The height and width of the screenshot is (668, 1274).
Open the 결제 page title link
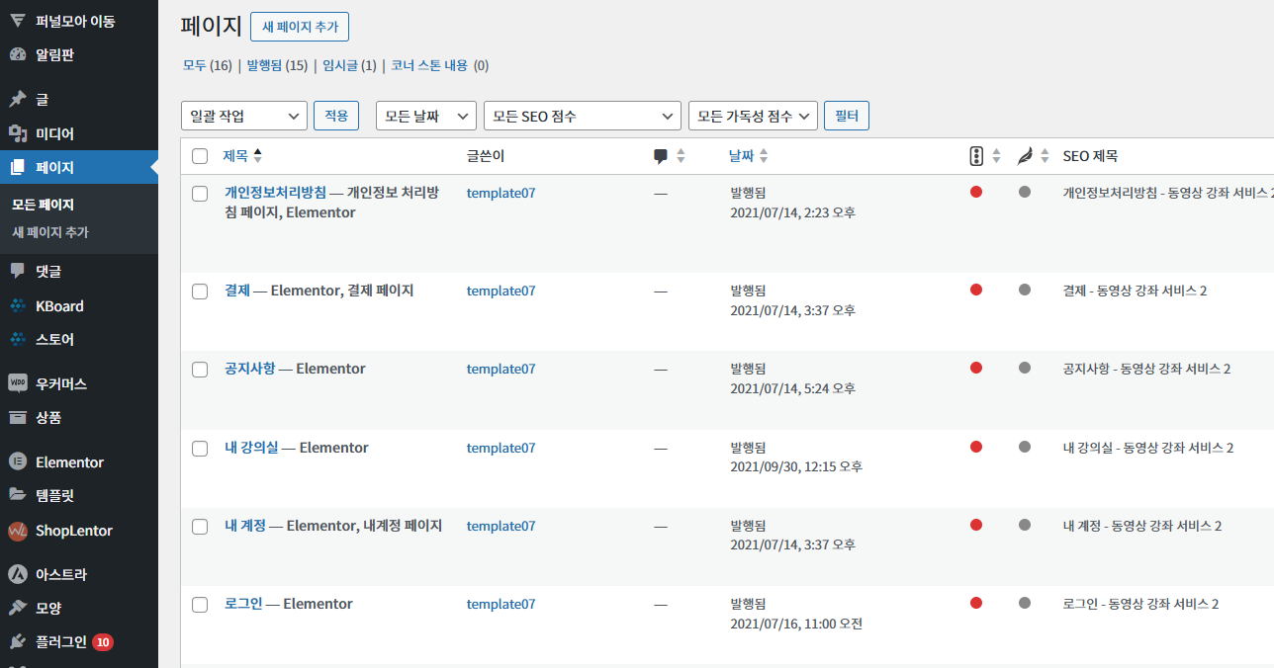click(x=237, y=291)
